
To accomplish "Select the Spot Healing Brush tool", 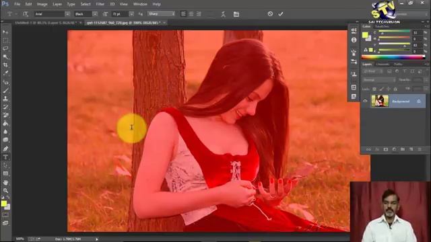I will (x=5, y=82).
